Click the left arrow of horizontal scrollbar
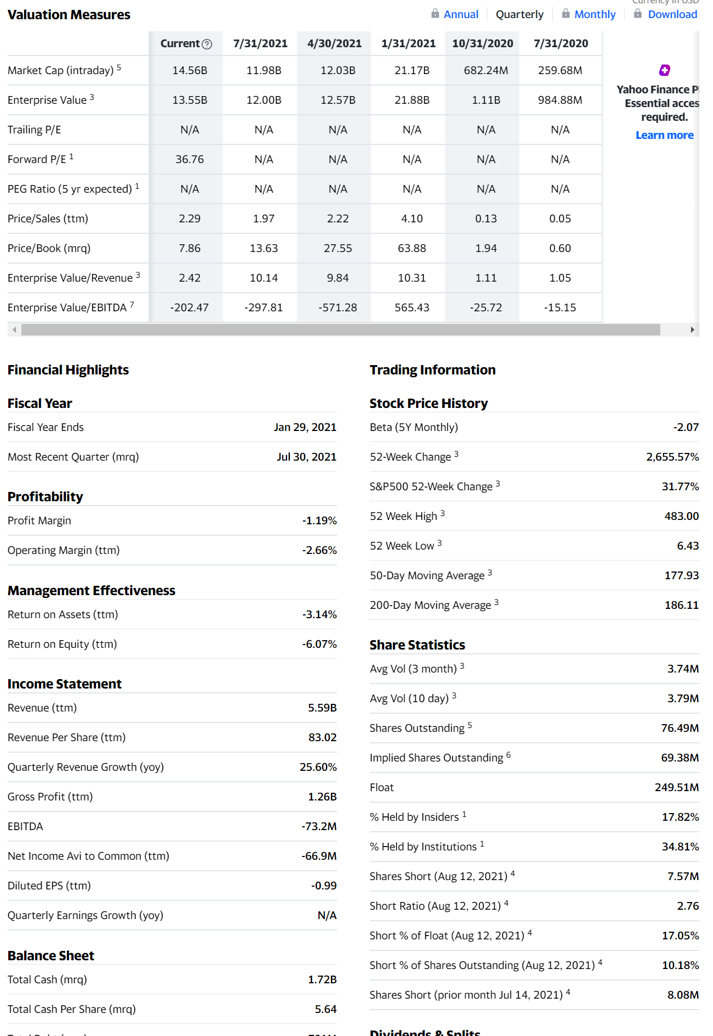The height and width of the screenshot is (1036, 713). coord(14,329)
